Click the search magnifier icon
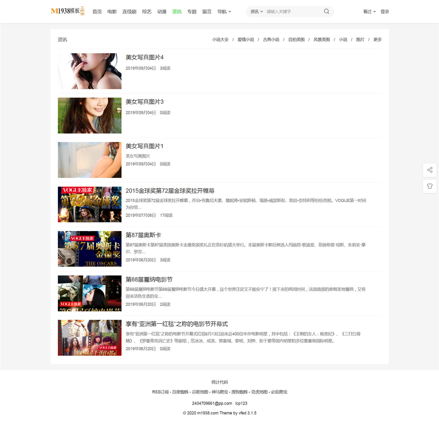This screenshot has width=439, height=425. pos(327,11)
